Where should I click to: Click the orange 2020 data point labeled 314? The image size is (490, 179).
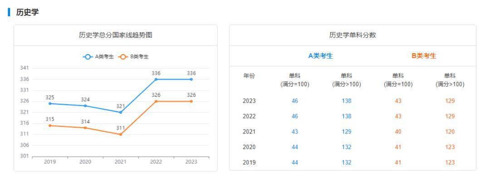85,128
